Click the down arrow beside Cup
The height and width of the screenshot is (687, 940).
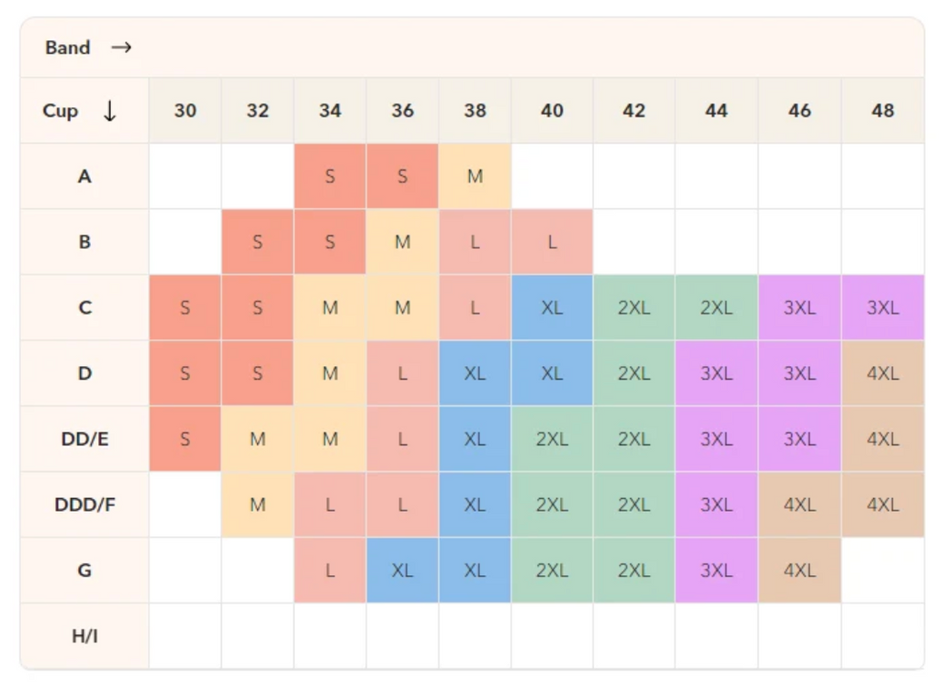tap(109, 111)
